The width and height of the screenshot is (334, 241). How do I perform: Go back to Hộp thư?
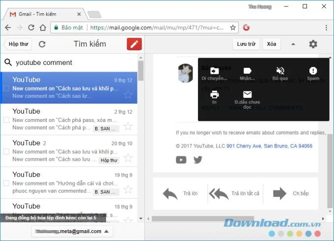(x=18, y=44)
